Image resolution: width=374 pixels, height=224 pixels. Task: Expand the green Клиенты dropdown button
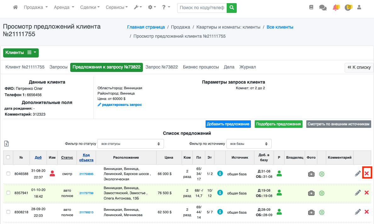tap(21, 53)
